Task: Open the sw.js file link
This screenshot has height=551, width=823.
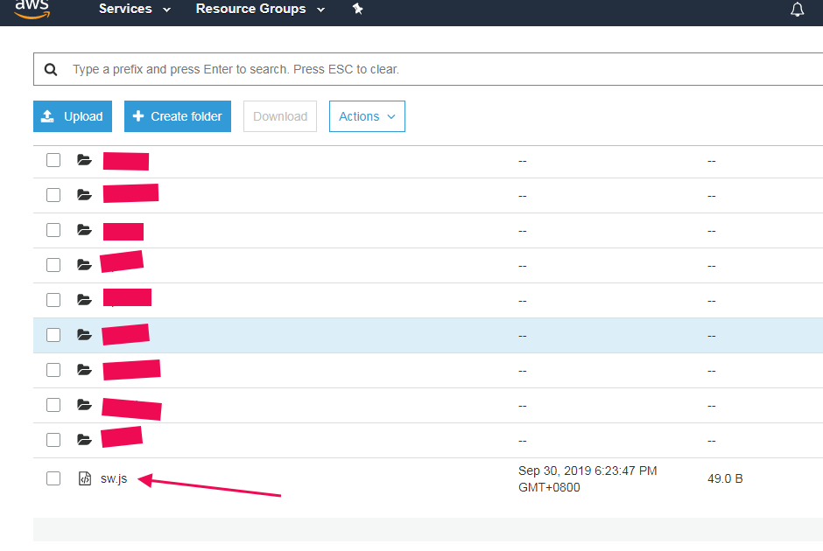Action: click(114, 478)
